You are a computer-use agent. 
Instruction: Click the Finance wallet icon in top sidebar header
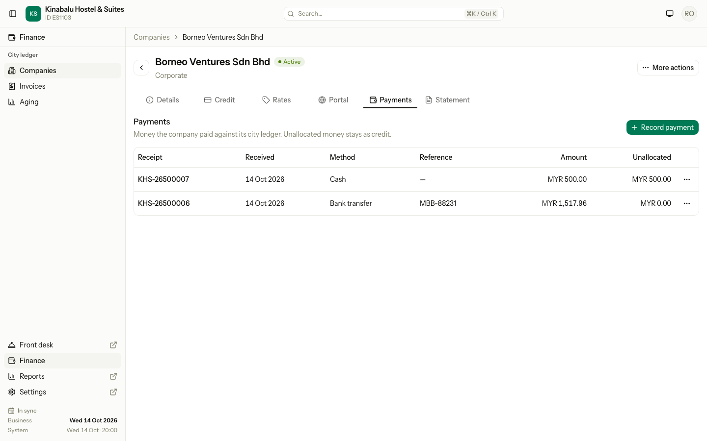pyautogui.click(x=12, y=37)
